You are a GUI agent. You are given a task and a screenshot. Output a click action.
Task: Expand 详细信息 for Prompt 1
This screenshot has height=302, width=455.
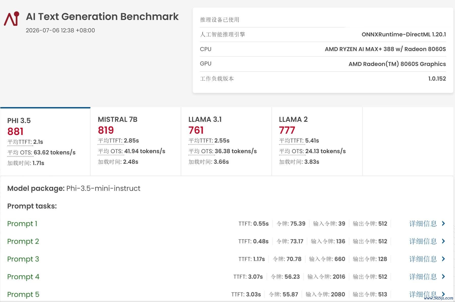pos(427,224)
